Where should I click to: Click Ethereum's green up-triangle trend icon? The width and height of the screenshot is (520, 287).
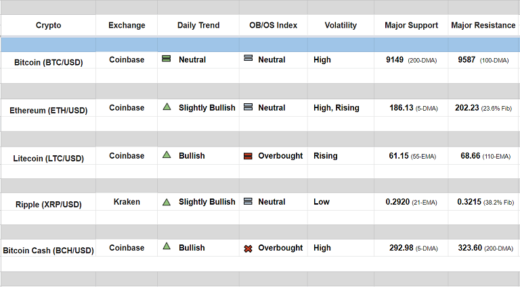(x=167, y=107)
